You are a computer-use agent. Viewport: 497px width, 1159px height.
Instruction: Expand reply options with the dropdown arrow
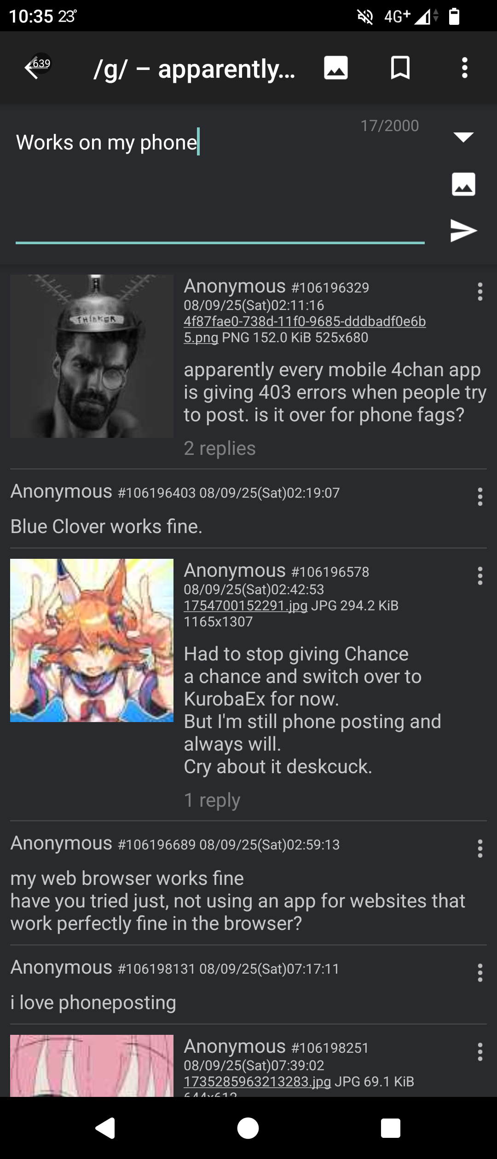463,137
